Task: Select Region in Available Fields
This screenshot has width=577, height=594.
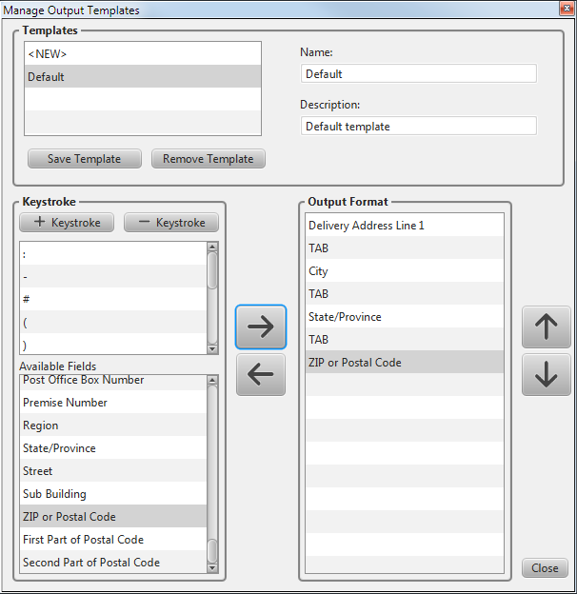Action: [x=113, y=425]
